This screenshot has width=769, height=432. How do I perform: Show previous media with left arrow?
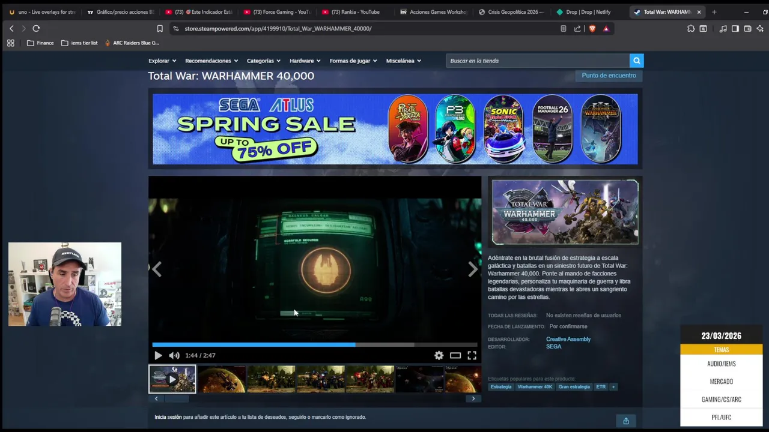tap(157, 269)
